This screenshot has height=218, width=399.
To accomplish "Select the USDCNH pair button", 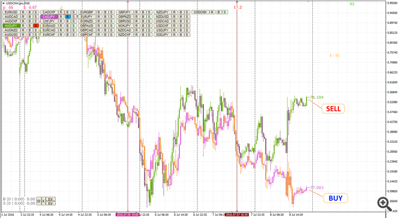I will [200, 12].
